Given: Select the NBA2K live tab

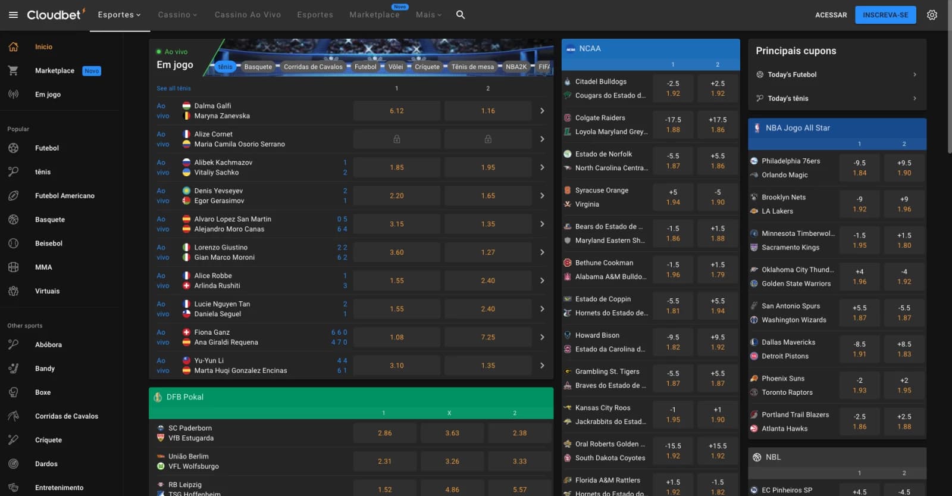Looking at the screenshot, I should pyautogui.click(x=516, y=67).
